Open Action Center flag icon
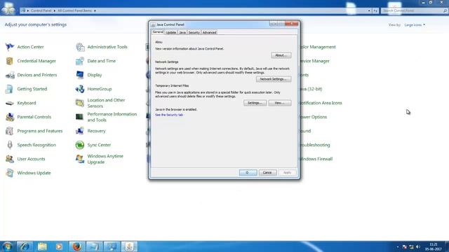Image resolution: width=449 pixels, height=252 pixels. 10,47
